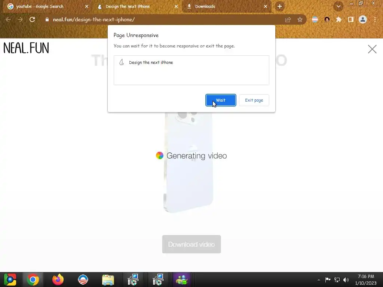Click the Chrome icon in the taskbar

coord(33,280)
